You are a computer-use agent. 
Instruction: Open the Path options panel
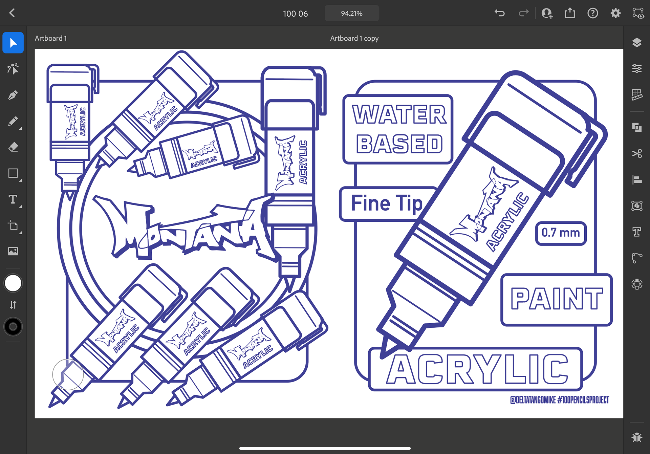coord(637,258)
